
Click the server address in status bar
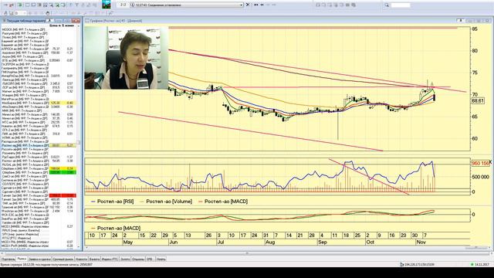coord(419,264)
